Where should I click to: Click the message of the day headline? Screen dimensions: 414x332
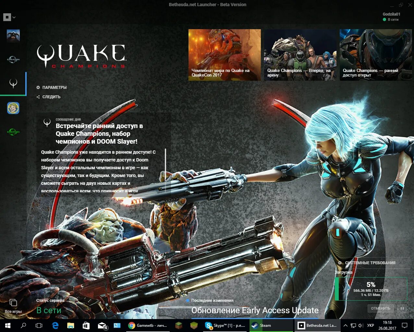point(99,134)
